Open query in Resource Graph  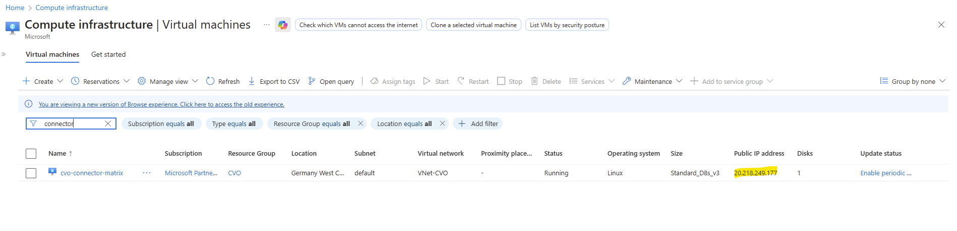[331, 81]
